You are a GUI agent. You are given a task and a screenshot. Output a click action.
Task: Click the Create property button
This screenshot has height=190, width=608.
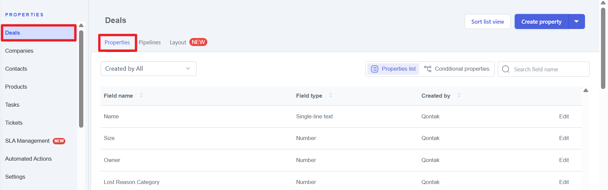541,22
